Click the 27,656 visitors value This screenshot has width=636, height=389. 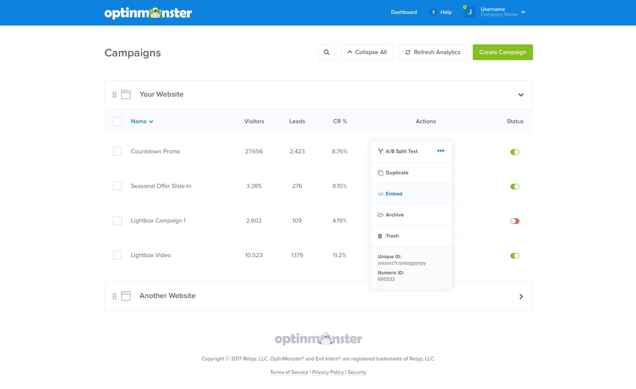(254, 151)
